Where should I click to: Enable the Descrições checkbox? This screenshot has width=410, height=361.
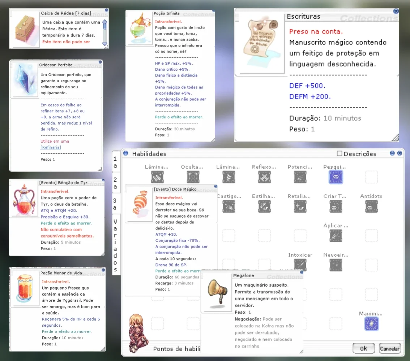pyautogui.click(x=339, y=153)
